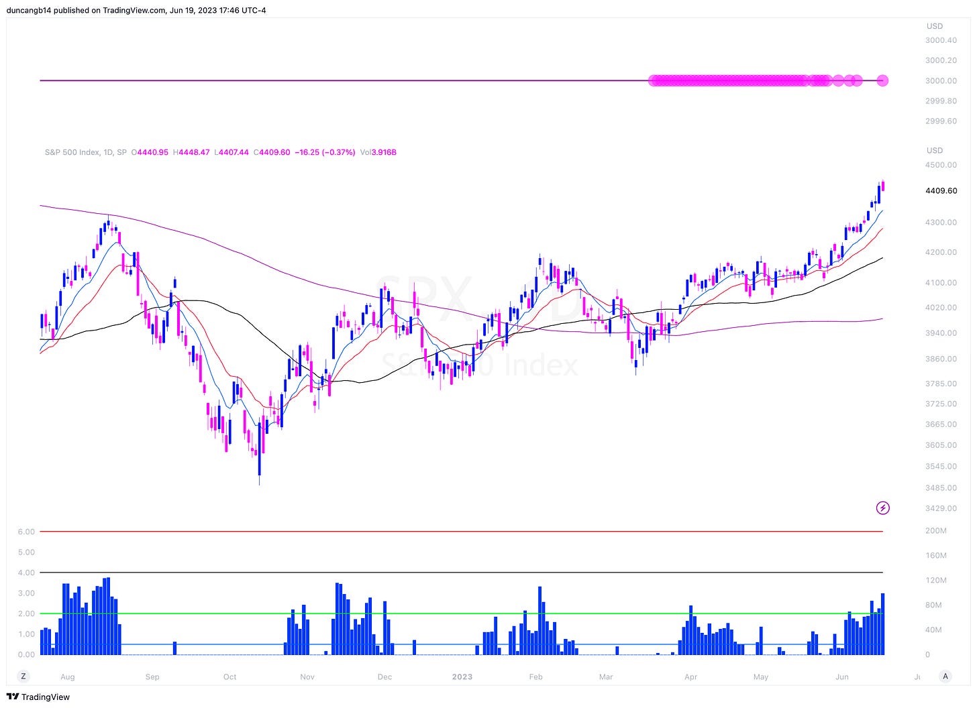Click the low value L4407.44
The image size is (977, 708).
[x=232, y=152]
